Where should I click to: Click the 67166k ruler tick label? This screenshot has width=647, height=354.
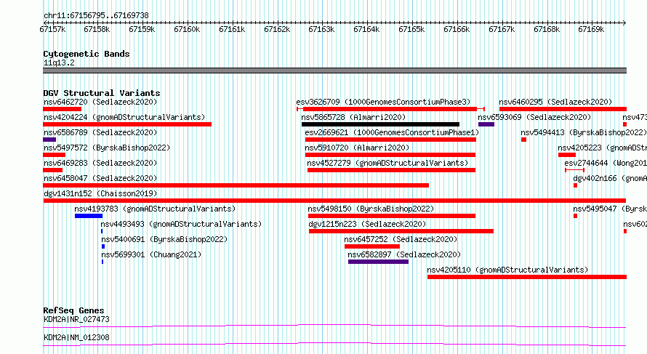pyautogui.click(x=457, y=29)
